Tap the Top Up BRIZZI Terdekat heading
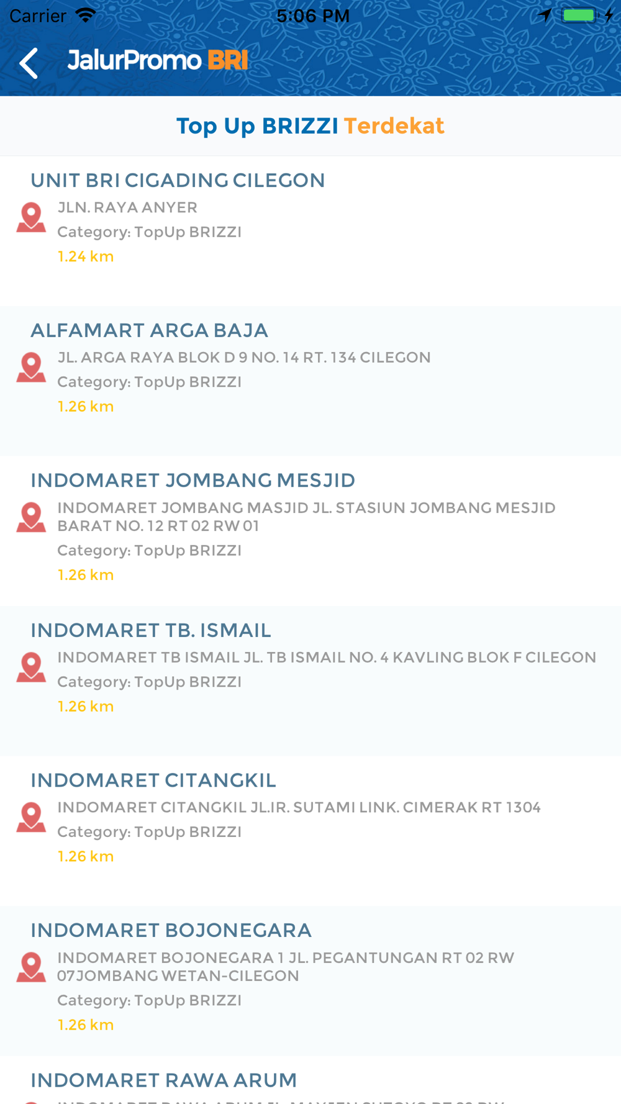Screen dimensions: 621x1104 tap(310, 126)
